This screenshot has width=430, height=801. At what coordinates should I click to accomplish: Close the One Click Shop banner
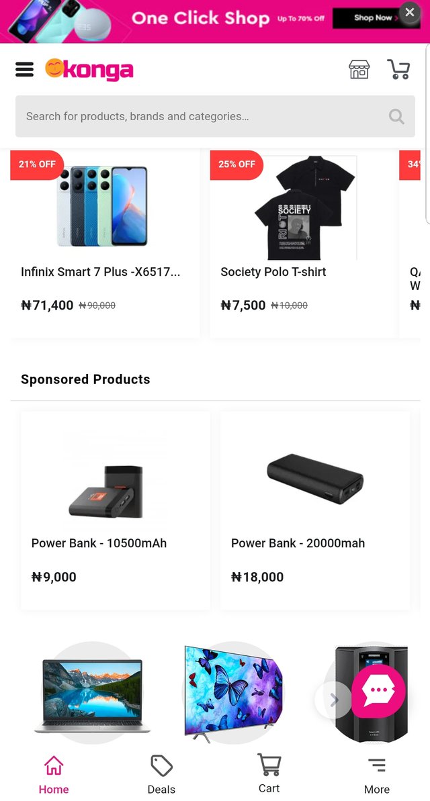[x=409, y=12]
